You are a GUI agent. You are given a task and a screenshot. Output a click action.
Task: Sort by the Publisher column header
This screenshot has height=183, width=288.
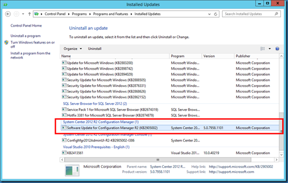(x=257, y=56)
